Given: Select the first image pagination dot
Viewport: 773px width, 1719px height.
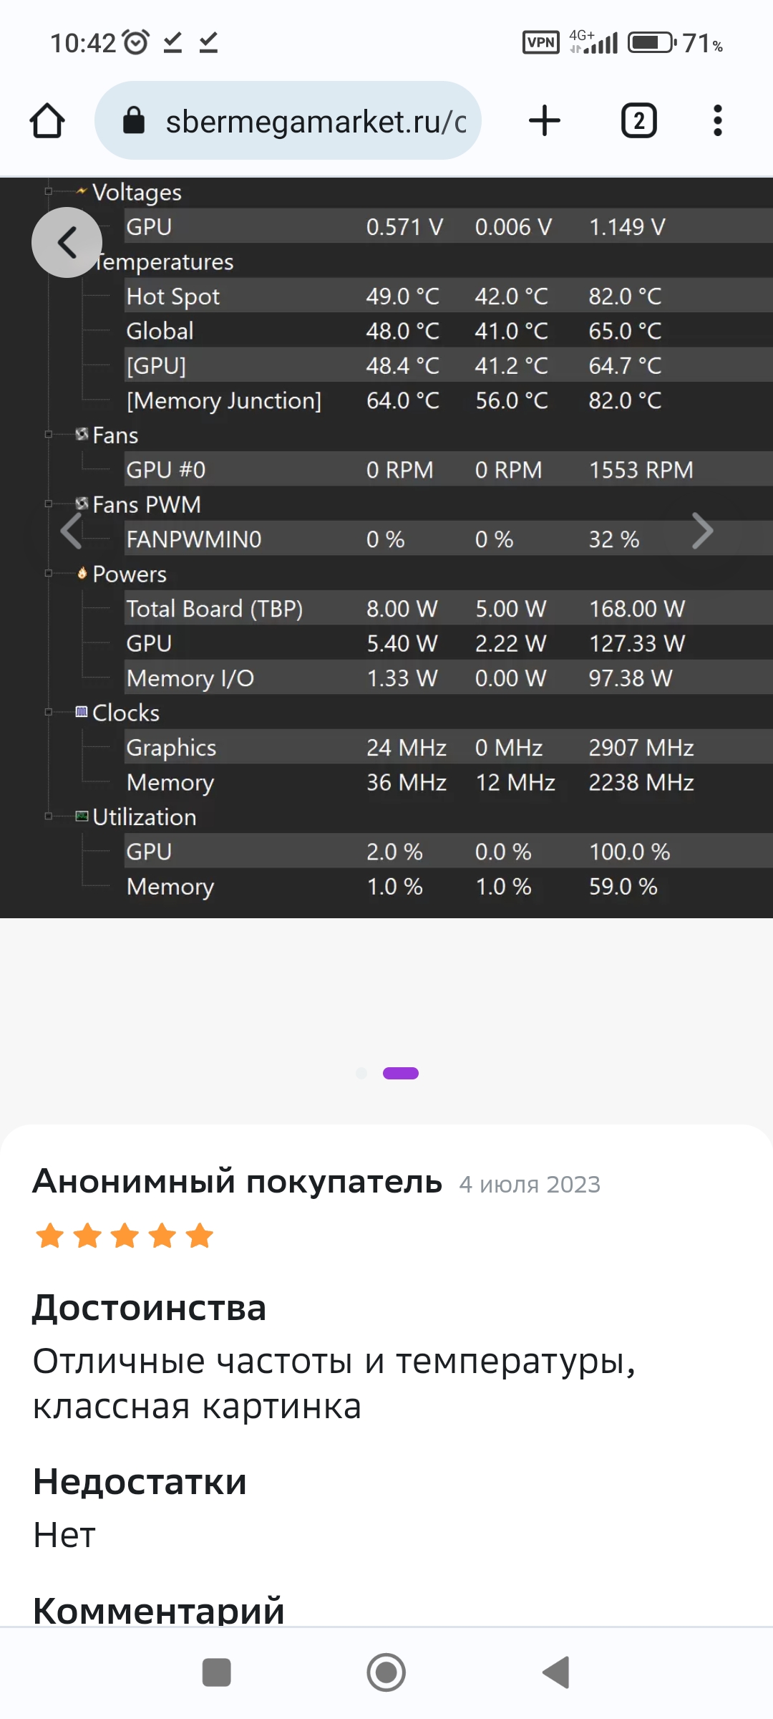Looking at the screenshot, I should (x=361, y=1073).
